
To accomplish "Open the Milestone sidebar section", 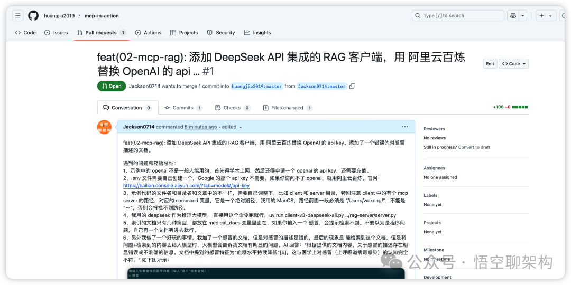I will [x=434, y=250].
